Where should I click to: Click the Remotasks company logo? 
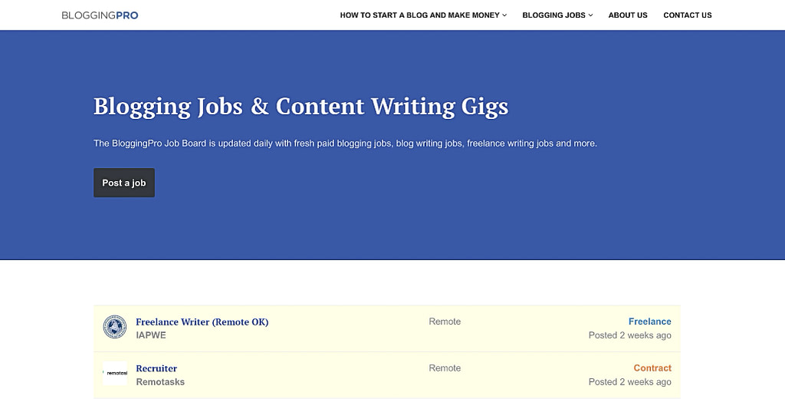(x=115, y=374)
